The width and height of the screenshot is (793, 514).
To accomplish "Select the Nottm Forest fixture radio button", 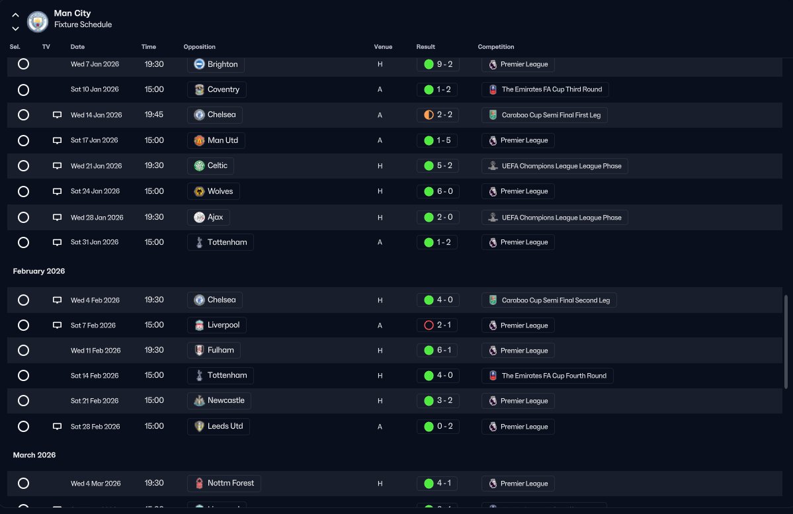I will pyautogui.click(x=23, y=483).
